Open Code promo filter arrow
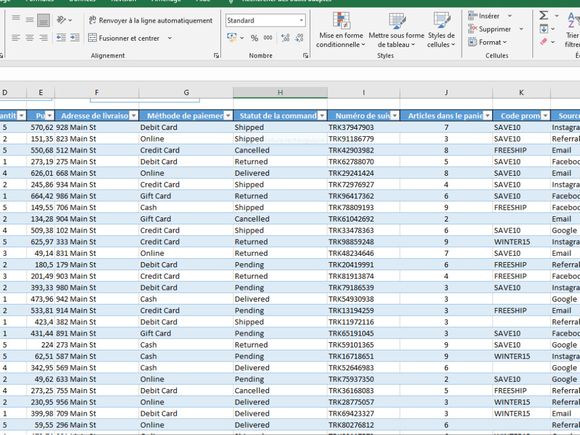 pos(545,116)
